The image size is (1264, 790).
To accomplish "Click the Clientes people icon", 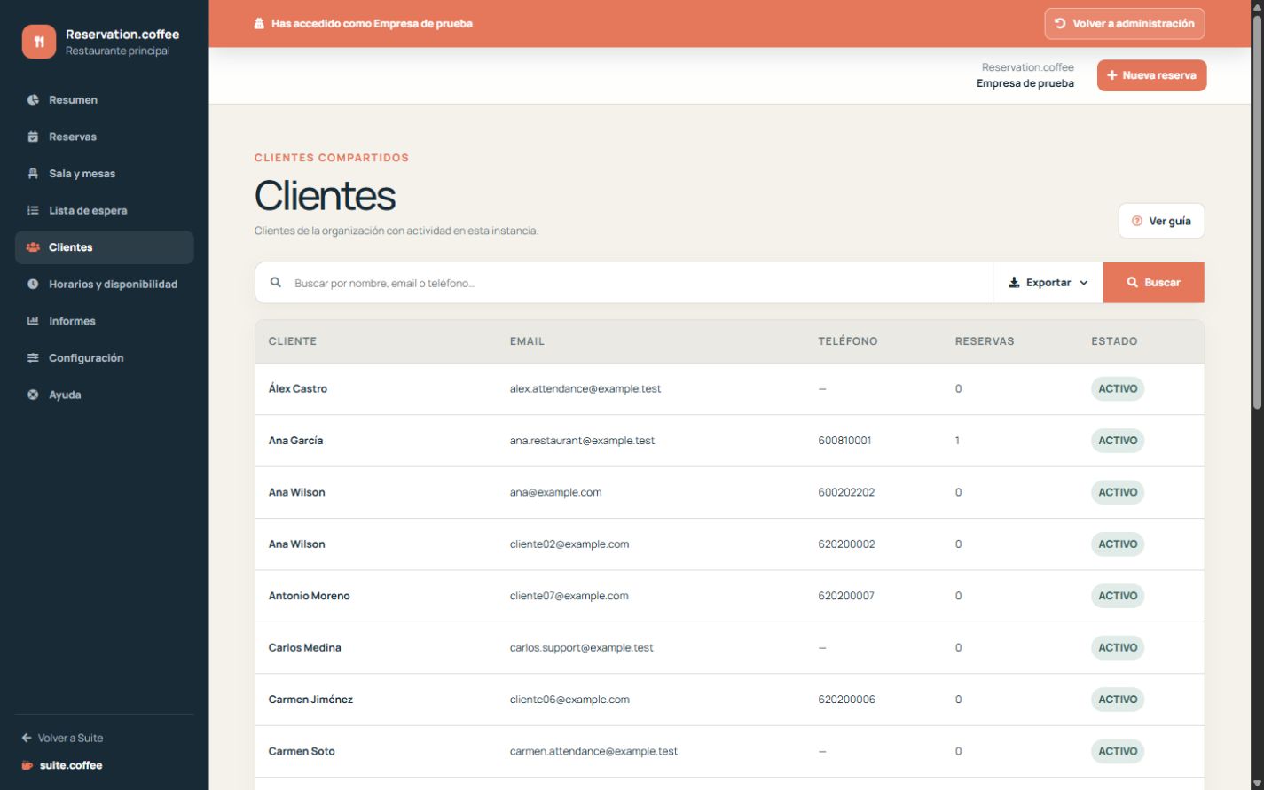I will point(33,247).
